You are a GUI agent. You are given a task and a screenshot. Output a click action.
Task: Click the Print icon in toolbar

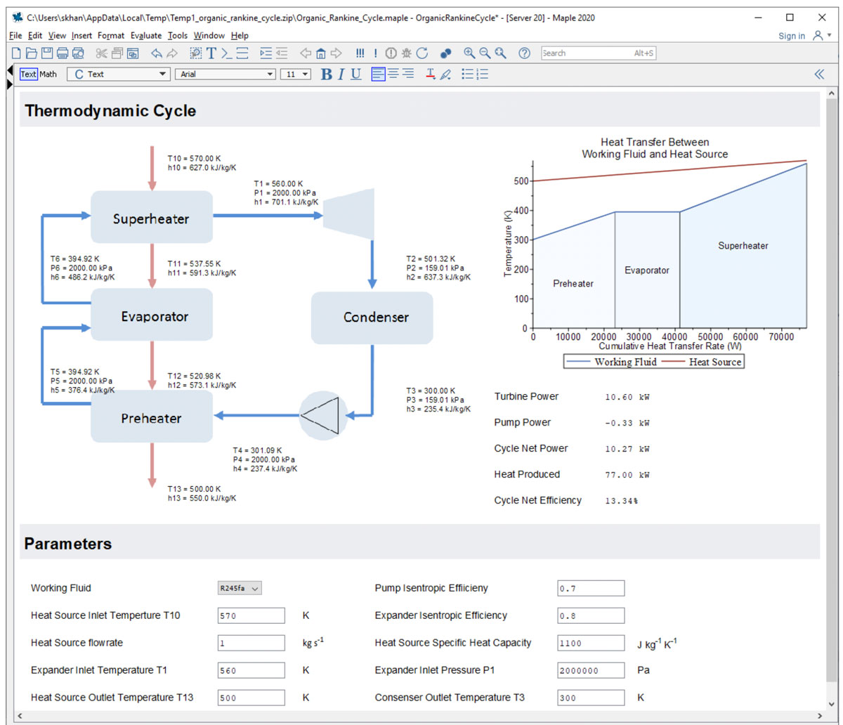63,53
